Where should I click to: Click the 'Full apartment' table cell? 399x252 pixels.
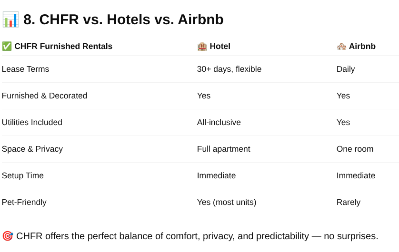tap(224, 149)
